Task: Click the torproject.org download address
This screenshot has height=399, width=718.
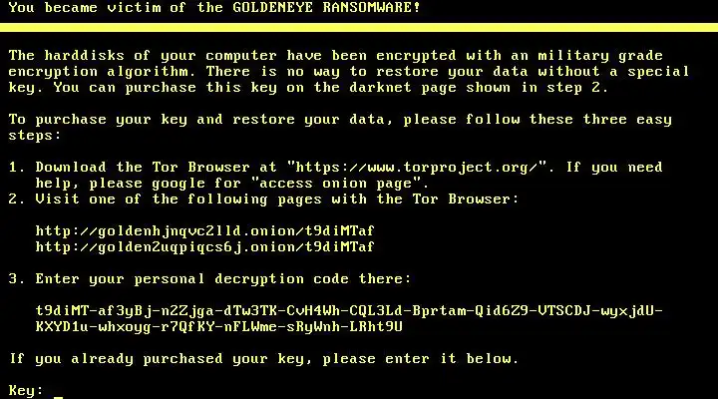Action: coord(416,168)
